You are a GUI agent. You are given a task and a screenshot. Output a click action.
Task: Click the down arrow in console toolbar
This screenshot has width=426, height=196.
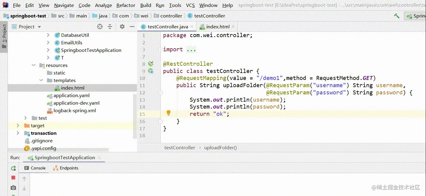(x=24, y=188)
